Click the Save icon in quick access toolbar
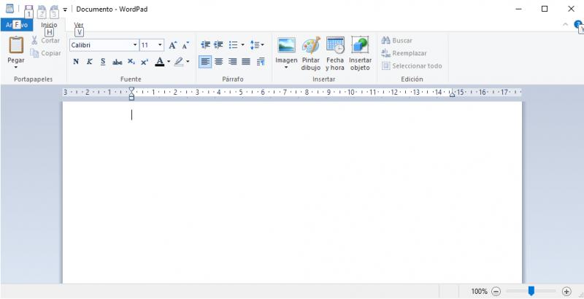This screenshot has width=584, height=299. point(28,9)
